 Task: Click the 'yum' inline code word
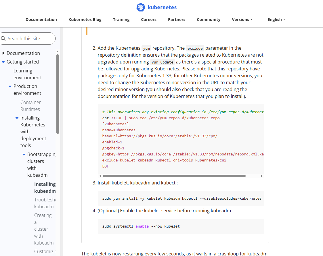146,48
